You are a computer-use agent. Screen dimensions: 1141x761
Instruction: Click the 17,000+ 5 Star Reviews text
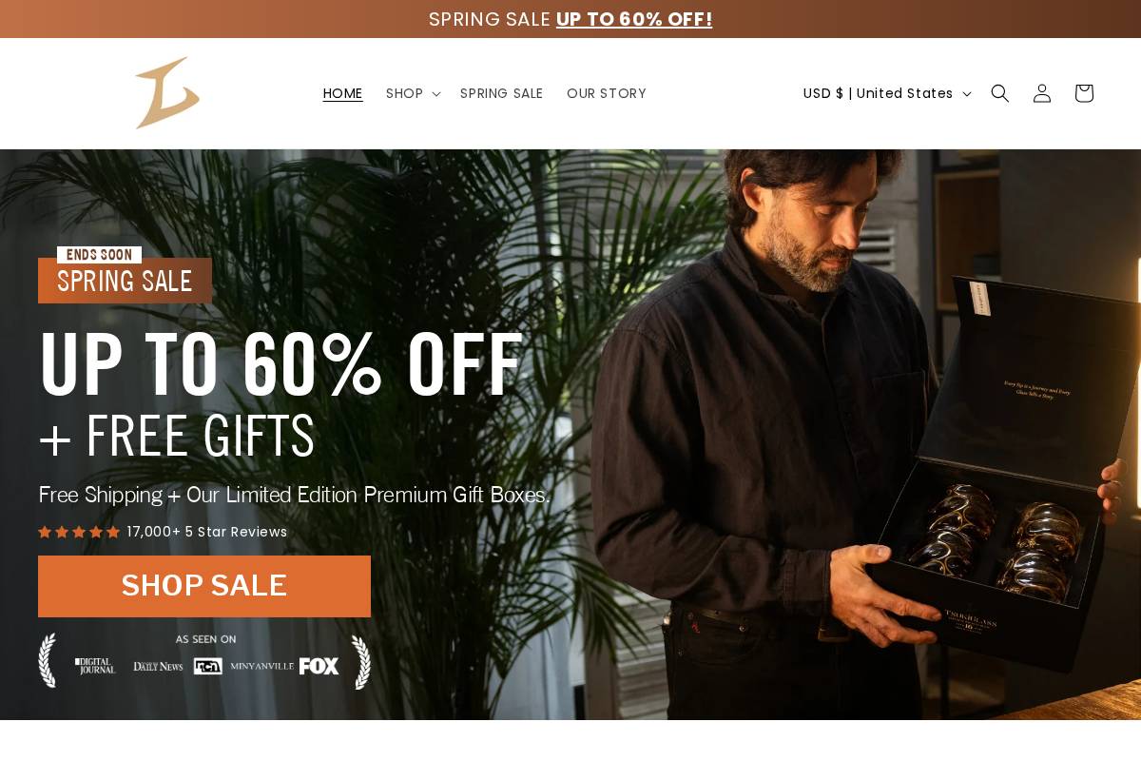pos(206,532)
